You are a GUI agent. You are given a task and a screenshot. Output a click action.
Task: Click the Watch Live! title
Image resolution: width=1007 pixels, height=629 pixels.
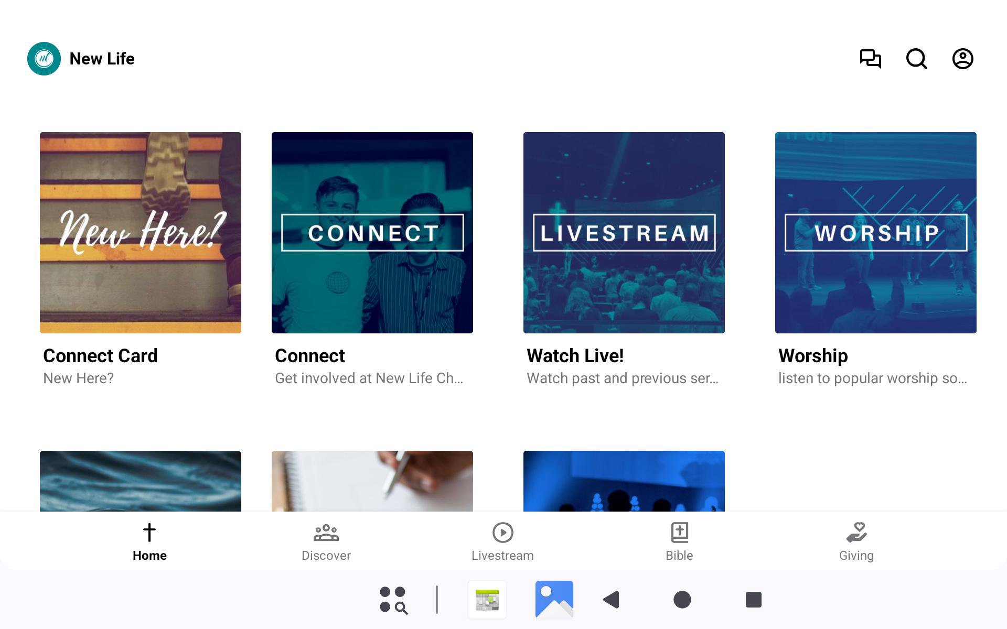[x=575, y=356]
